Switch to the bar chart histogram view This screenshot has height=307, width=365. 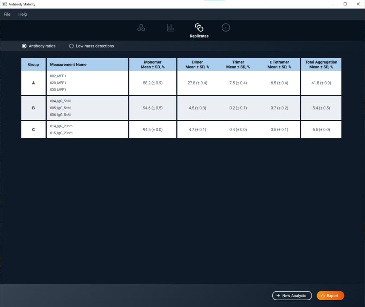coord(170,28)
